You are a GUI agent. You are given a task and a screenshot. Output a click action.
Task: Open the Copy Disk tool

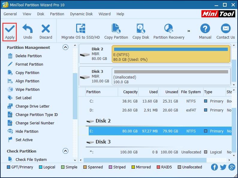click(141, 32)
